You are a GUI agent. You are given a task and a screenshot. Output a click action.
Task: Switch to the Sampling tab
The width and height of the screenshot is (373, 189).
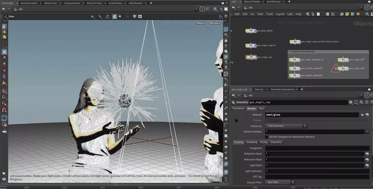coord(251,142)
